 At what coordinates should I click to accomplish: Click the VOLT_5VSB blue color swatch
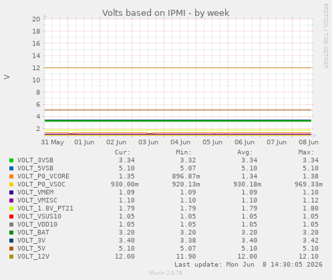pyautogui.click(x=11, y=168)
